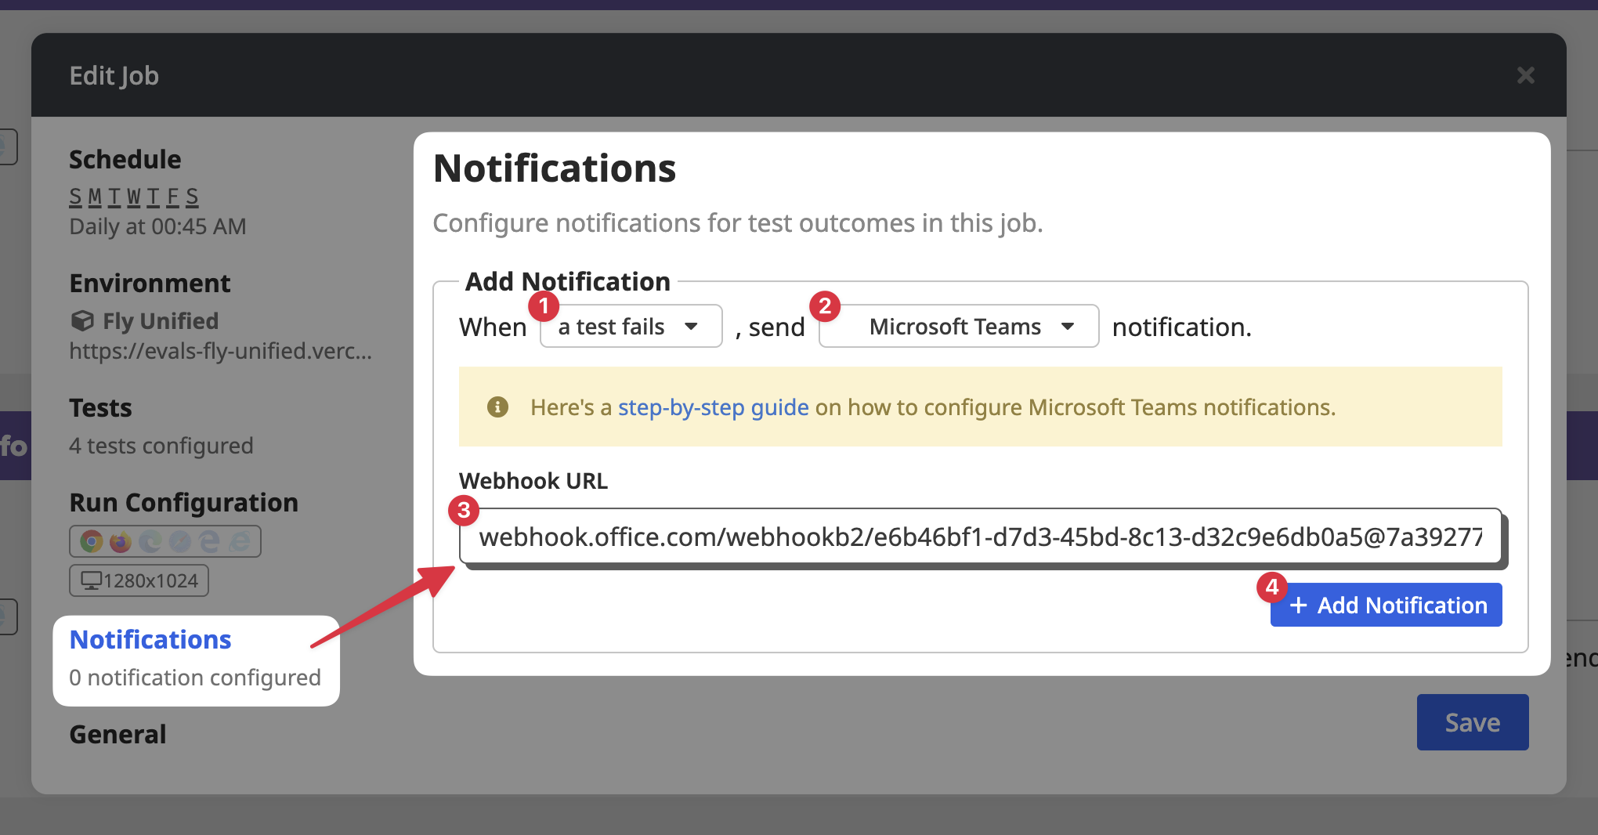Focus the Webhook URL input field
The image size is (1598, 835).
click(x=981, y=537)
